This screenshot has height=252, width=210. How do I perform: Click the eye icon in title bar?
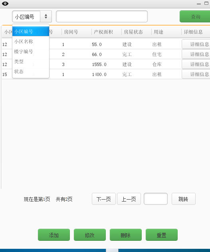point(5,4)
